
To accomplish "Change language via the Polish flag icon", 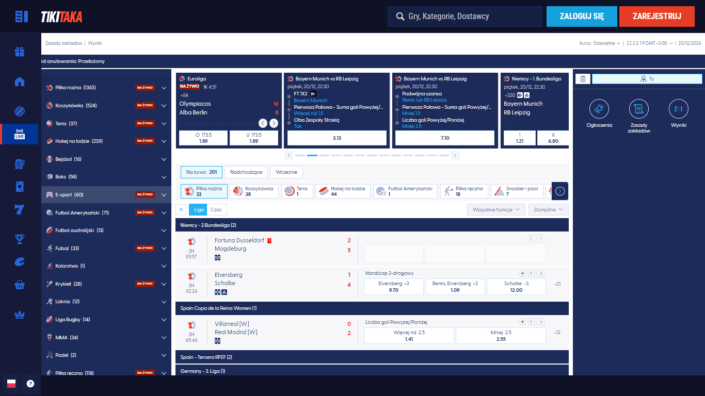I will click(11, 384).
